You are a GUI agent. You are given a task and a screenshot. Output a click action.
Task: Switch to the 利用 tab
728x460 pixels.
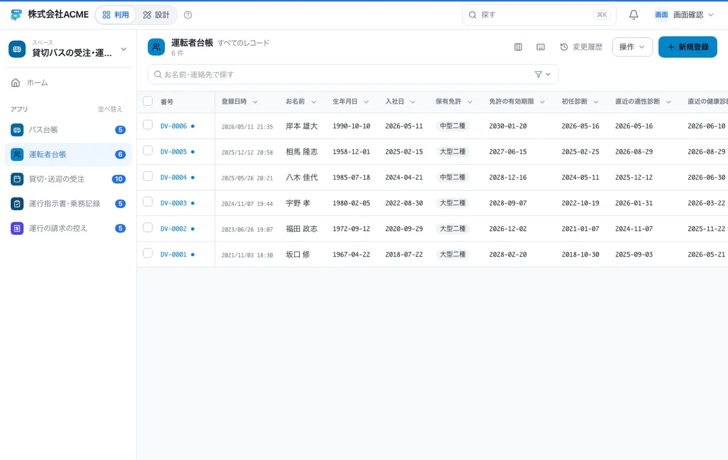115,15
